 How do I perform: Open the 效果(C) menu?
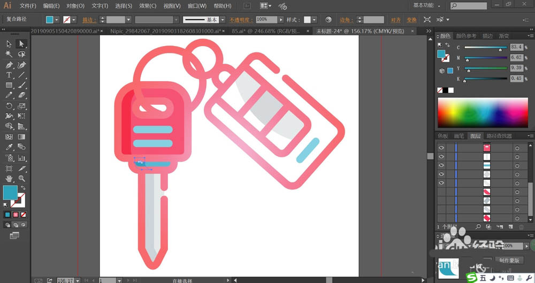[x=148, y=6]
